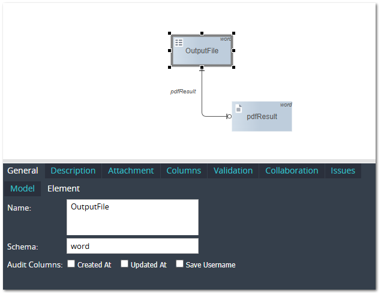Select the Model sub-tab
381x295 pixels.
22,188
